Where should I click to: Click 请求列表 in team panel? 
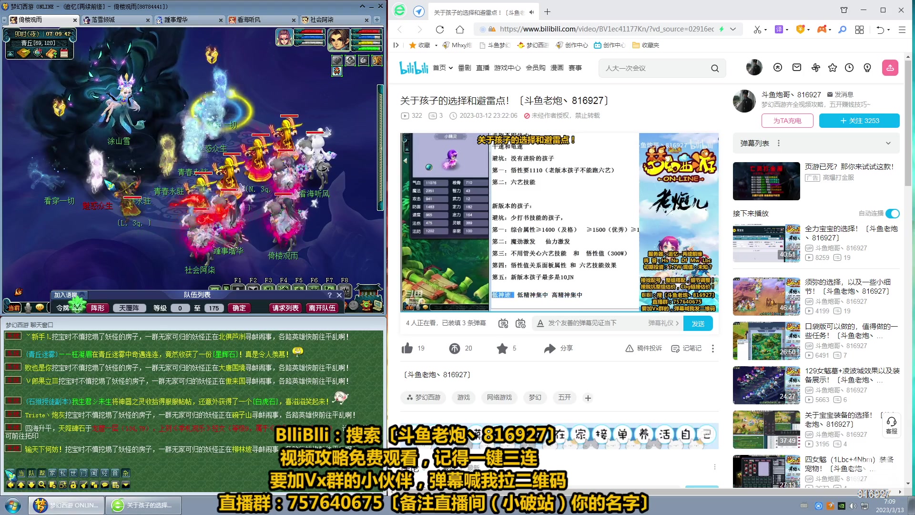click(x=285, y=308)
